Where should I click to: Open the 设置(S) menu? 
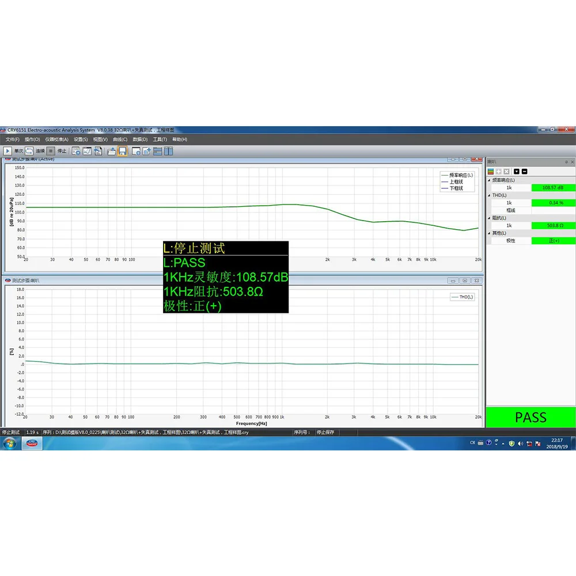click(x=81, y=139)
